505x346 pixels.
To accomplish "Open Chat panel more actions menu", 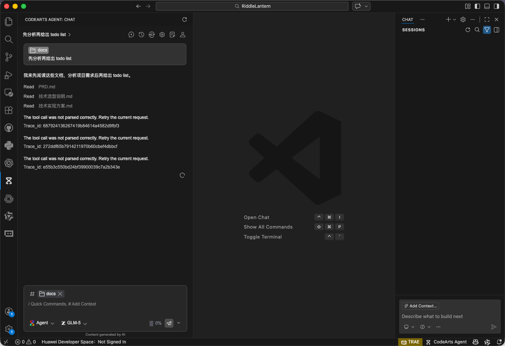I will [473, 20].
